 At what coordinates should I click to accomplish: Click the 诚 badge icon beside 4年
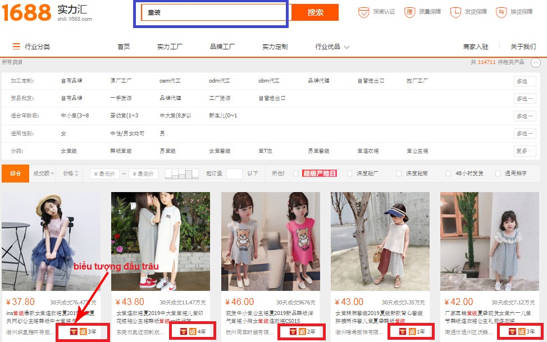point(193,331)
